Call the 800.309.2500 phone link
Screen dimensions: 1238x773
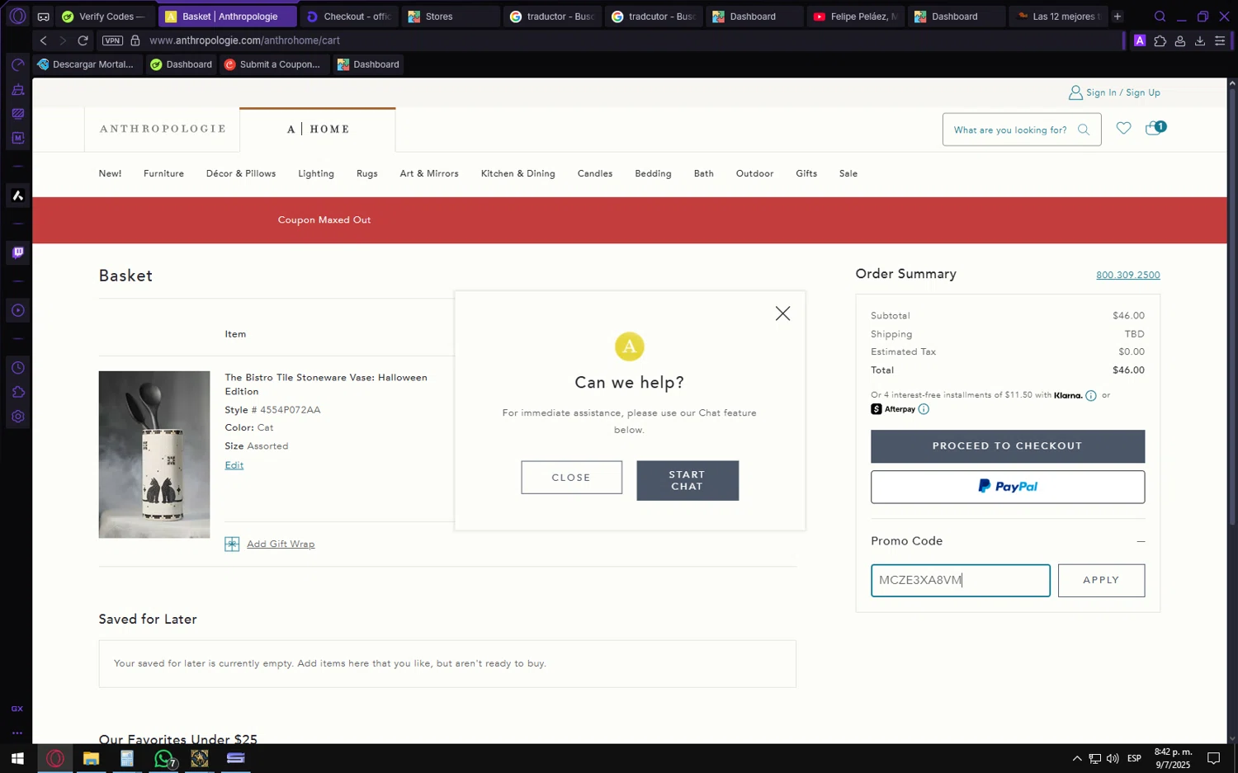pyautogui.click(x=1128, y=275)
